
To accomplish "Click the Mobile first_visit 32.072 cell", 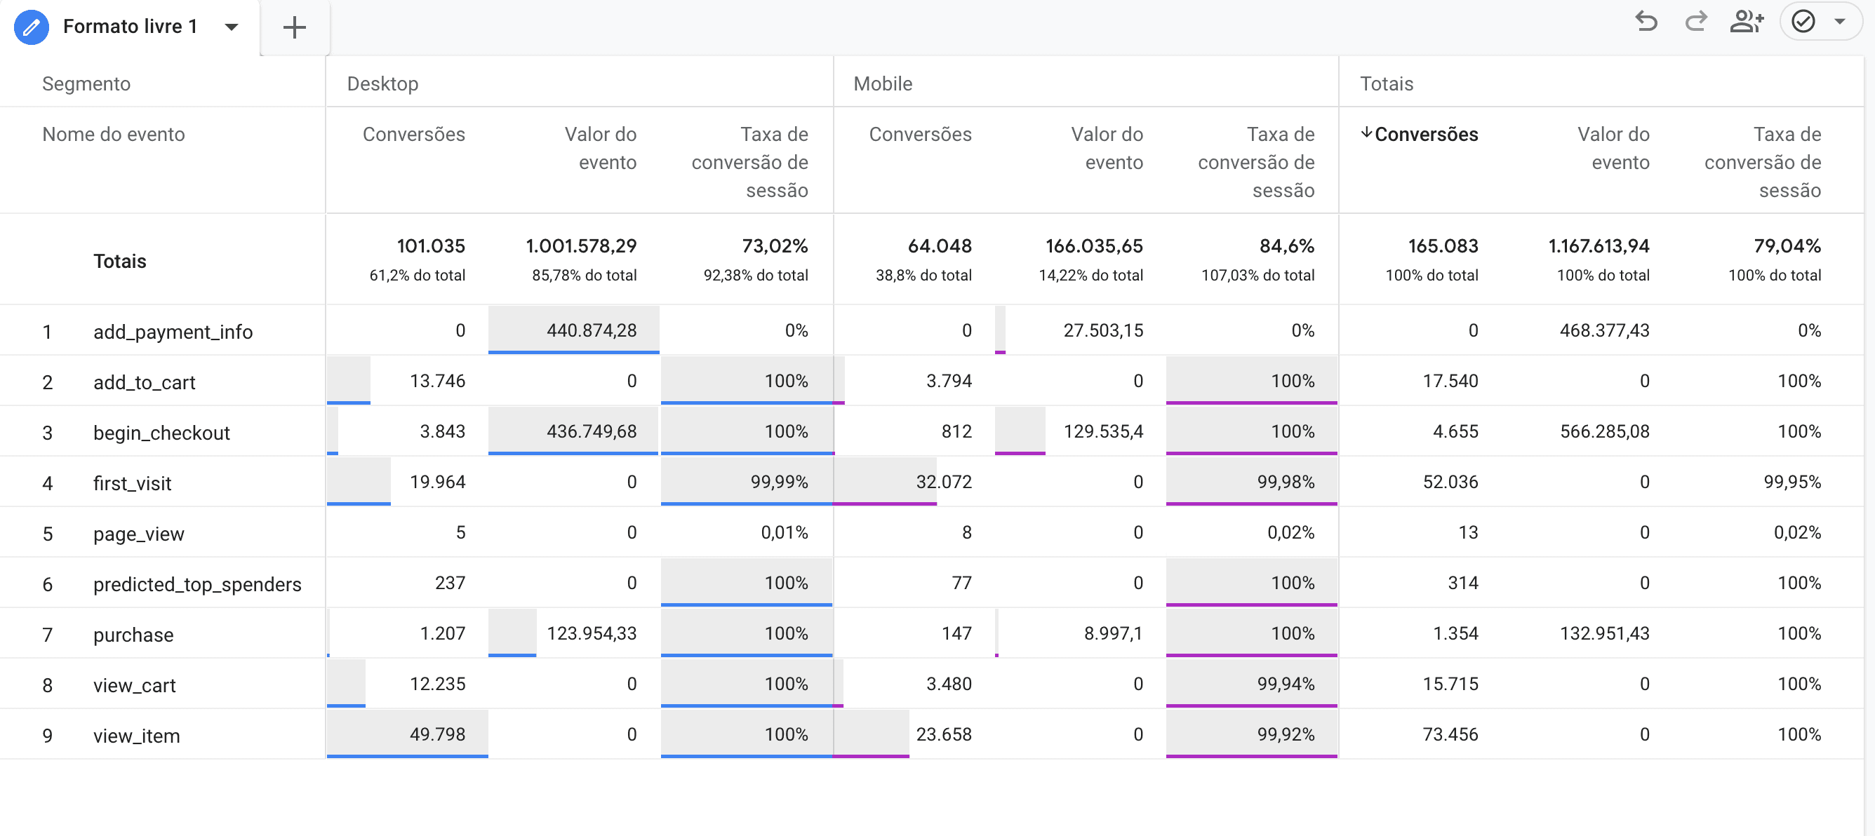I will tap(943, 482).
